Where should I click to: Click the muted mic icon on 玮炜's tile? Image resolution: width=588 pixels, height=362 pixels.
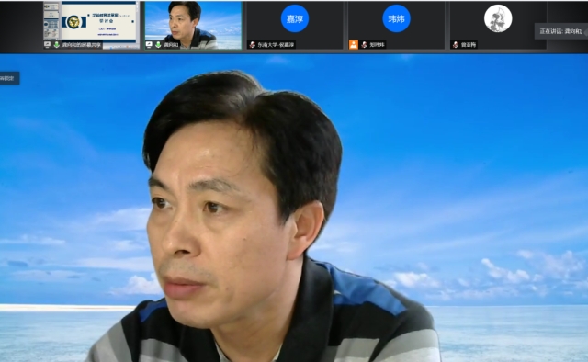364,45
